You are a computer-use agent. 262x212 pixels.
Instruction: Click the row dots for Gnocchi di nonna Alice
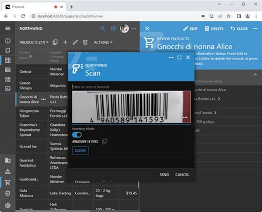(43, 99)
